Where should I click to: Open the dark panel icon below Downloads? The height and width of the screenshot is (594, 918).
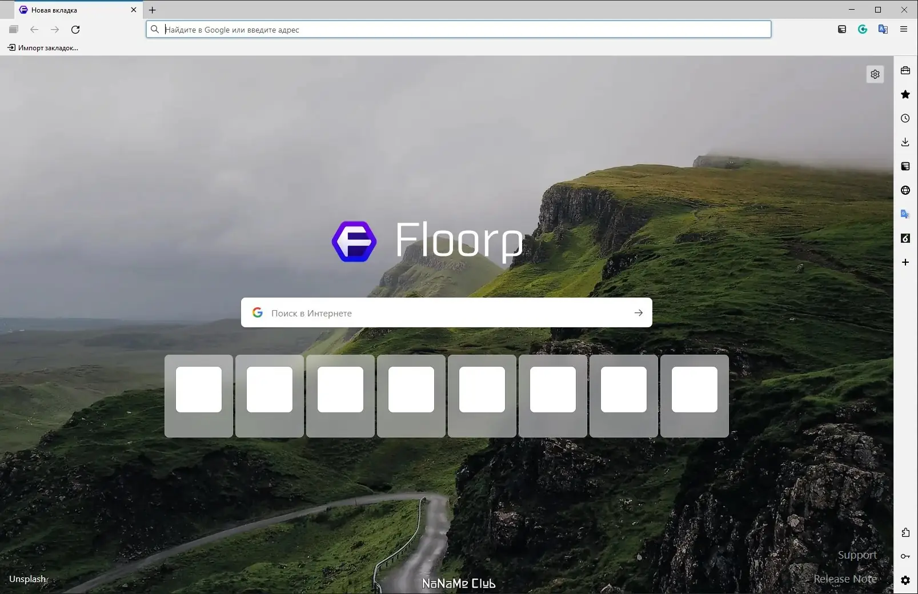905,166
